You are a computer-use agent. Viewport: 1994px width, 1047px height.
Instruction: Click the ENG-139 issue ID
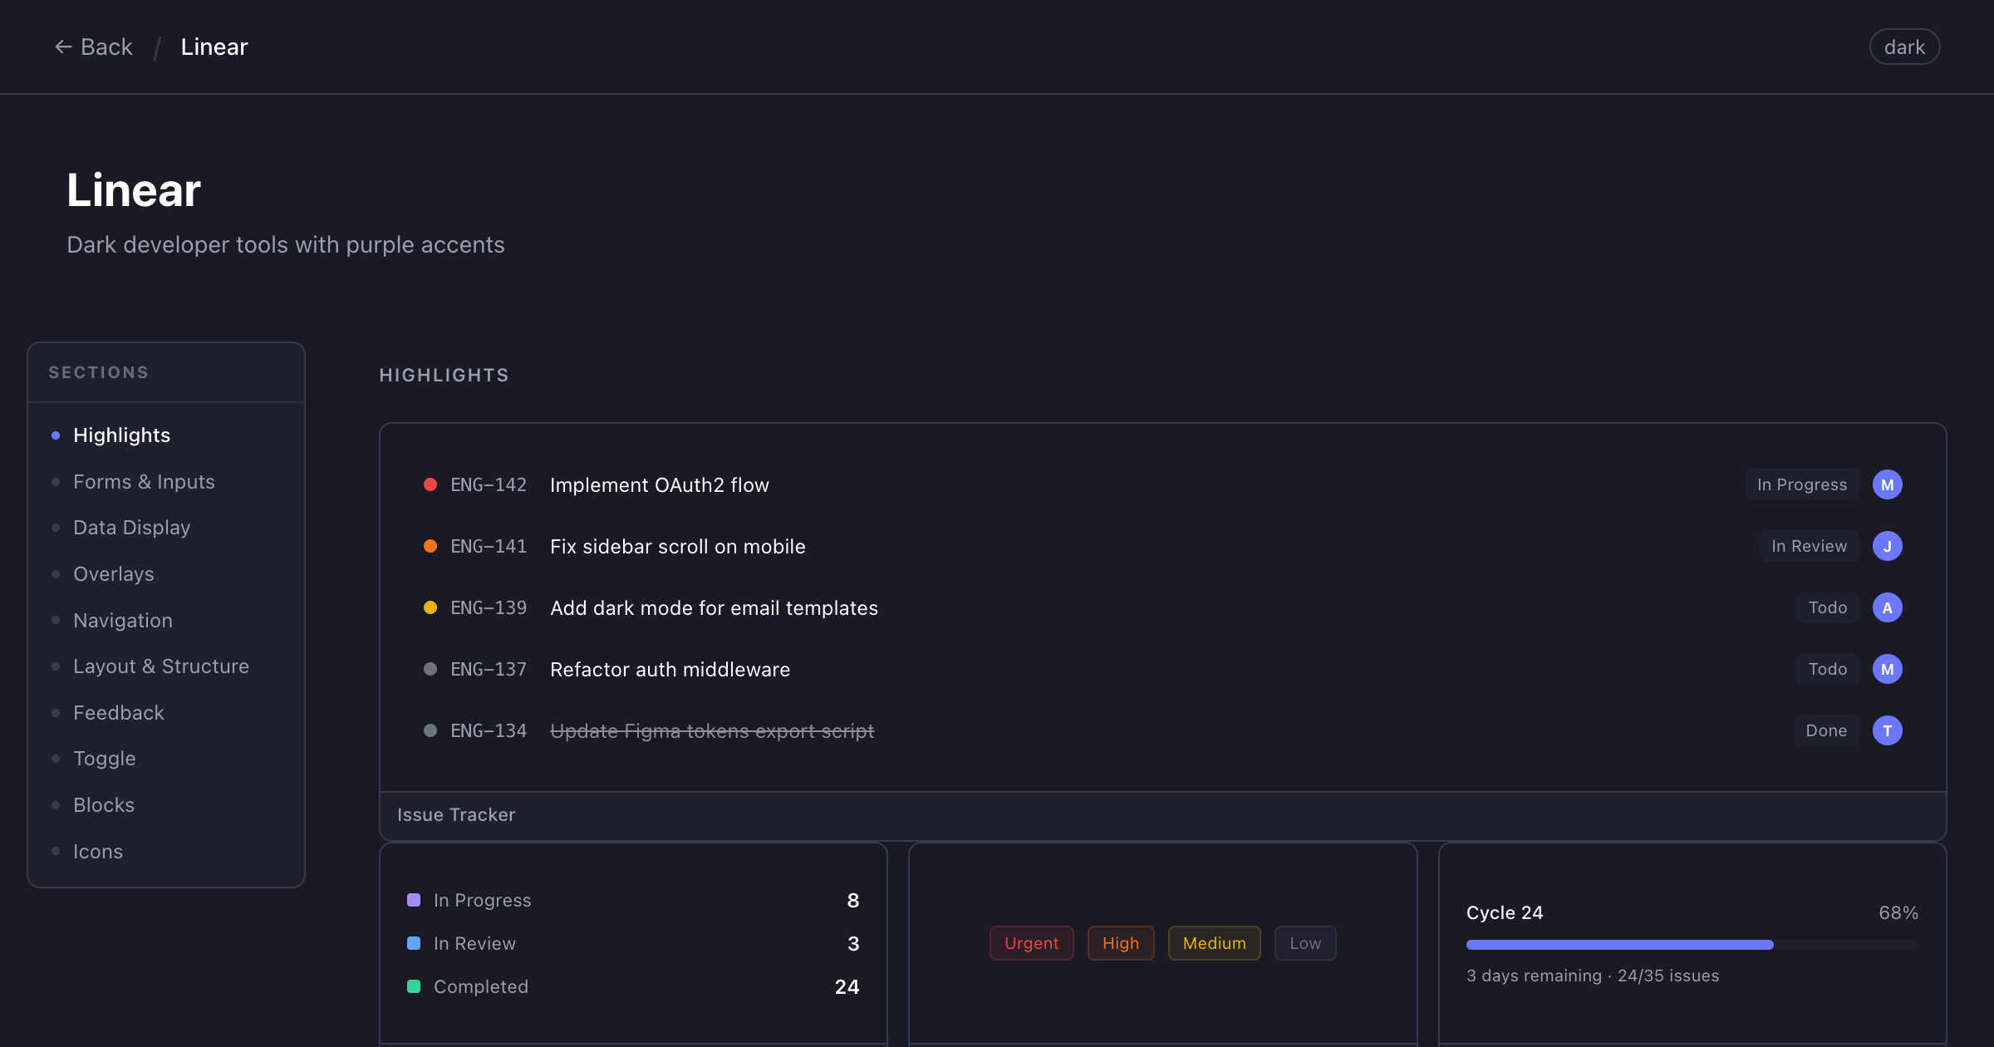pos(489,608)
